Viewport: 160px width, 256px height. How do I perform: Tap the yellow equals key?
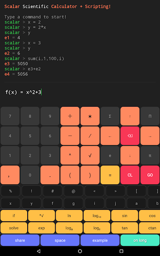pyautogui.click(x=110, y=175)
